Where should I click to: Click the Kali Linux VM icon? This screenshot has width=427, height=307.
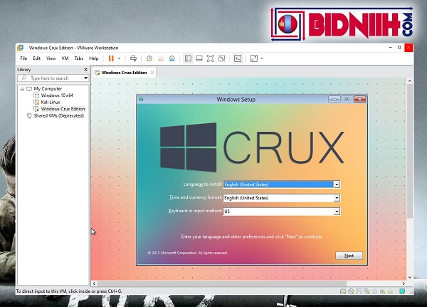[x=36, y=103]
